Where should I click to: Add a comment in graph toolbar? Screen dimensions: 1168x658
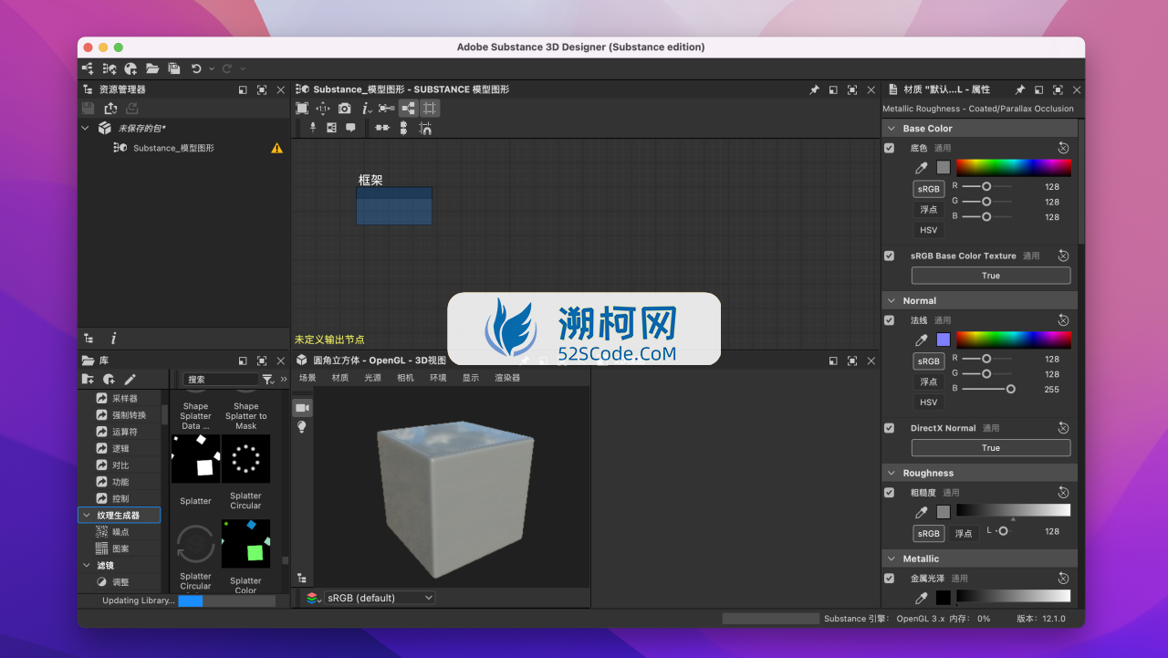[x=350, y=128]
